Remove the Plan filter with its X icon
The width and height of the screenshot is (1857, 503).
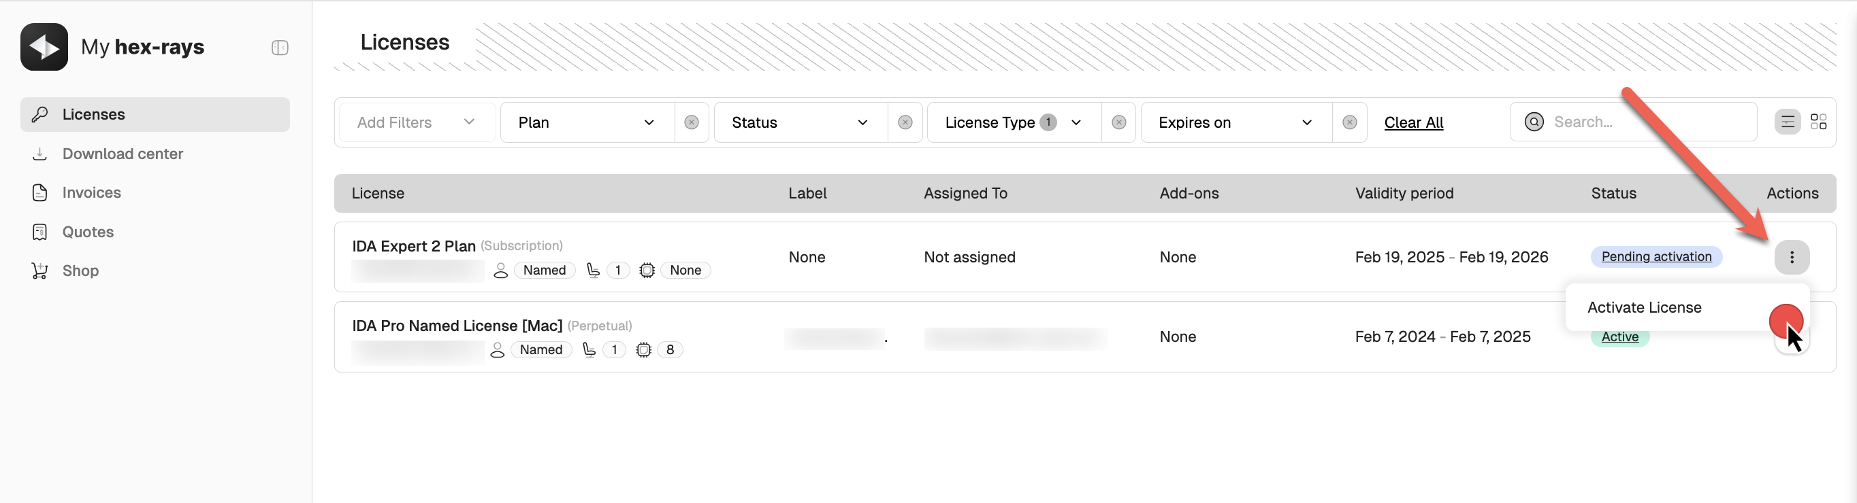692,122
